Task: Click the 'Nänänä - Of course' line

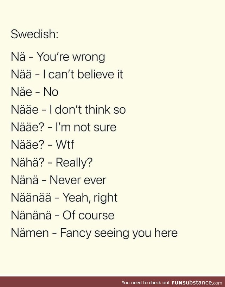Action: (63, 215)
